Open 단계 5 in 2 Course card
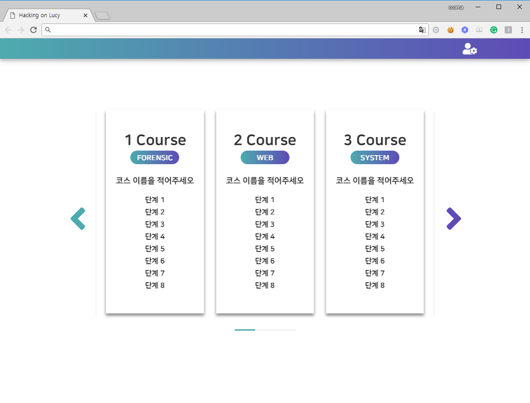This screenshot has width=530, height=403. coord(265,248)
